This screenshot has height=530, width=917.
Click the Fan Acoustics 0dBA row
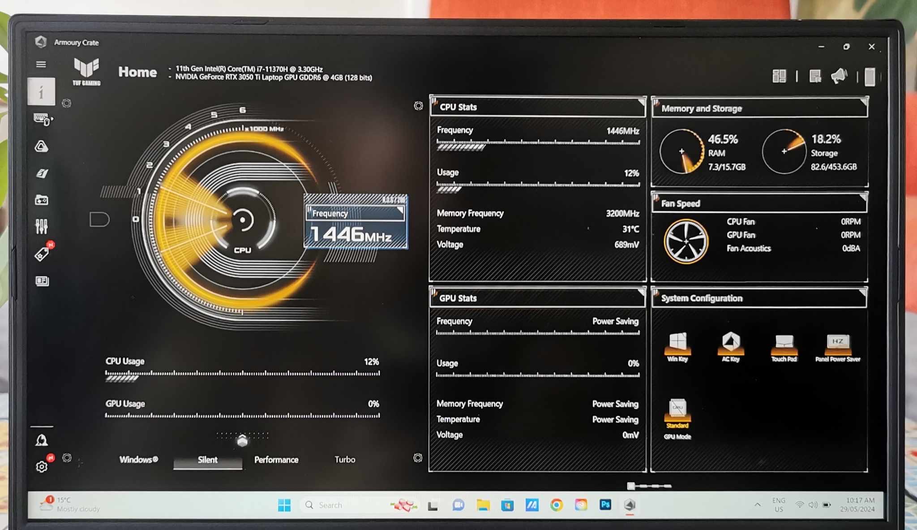coord(793,248)
